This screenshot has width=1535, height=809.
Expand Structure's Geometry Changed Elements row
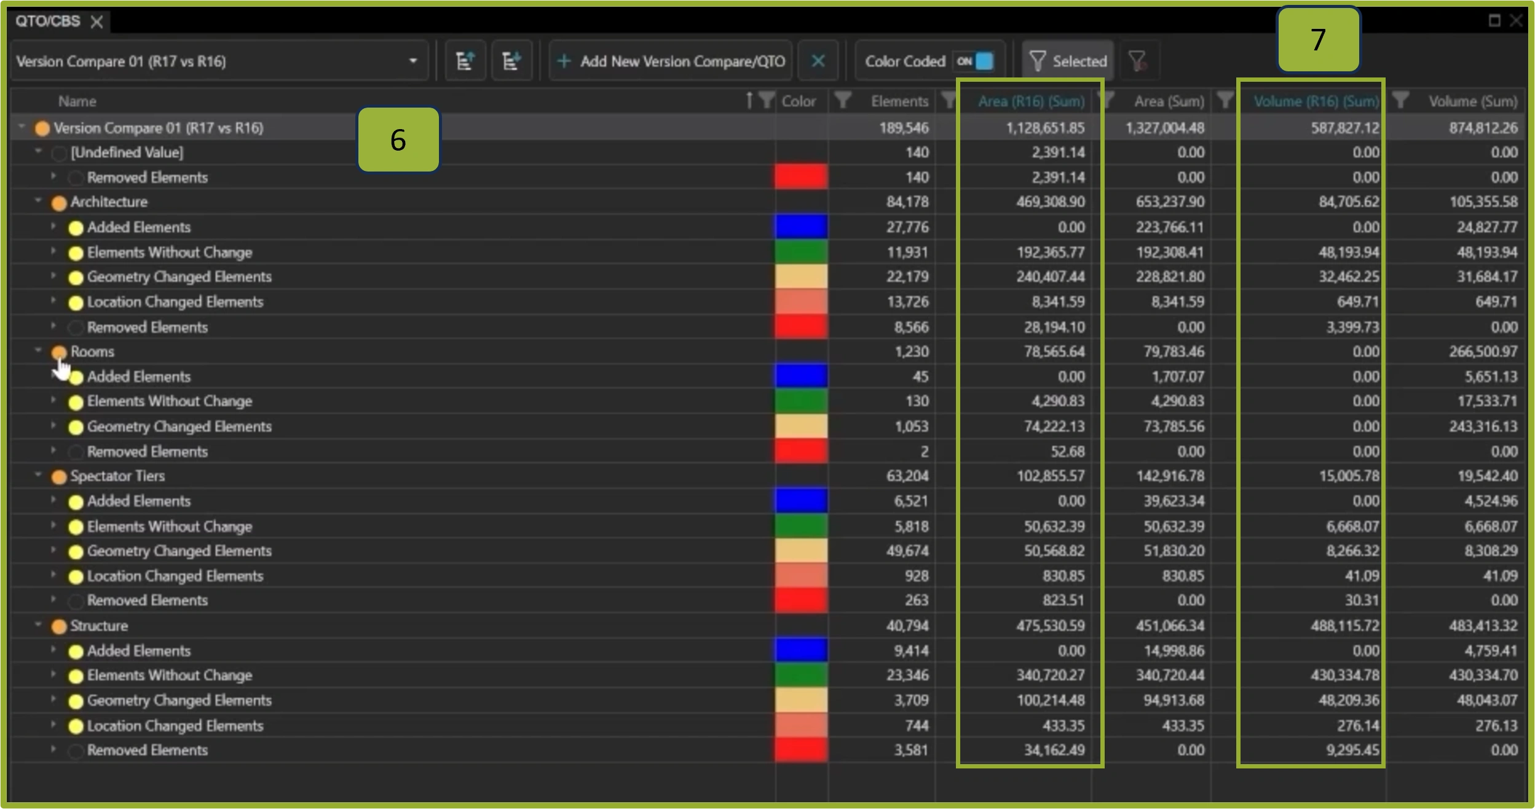(x=53, y=700)
